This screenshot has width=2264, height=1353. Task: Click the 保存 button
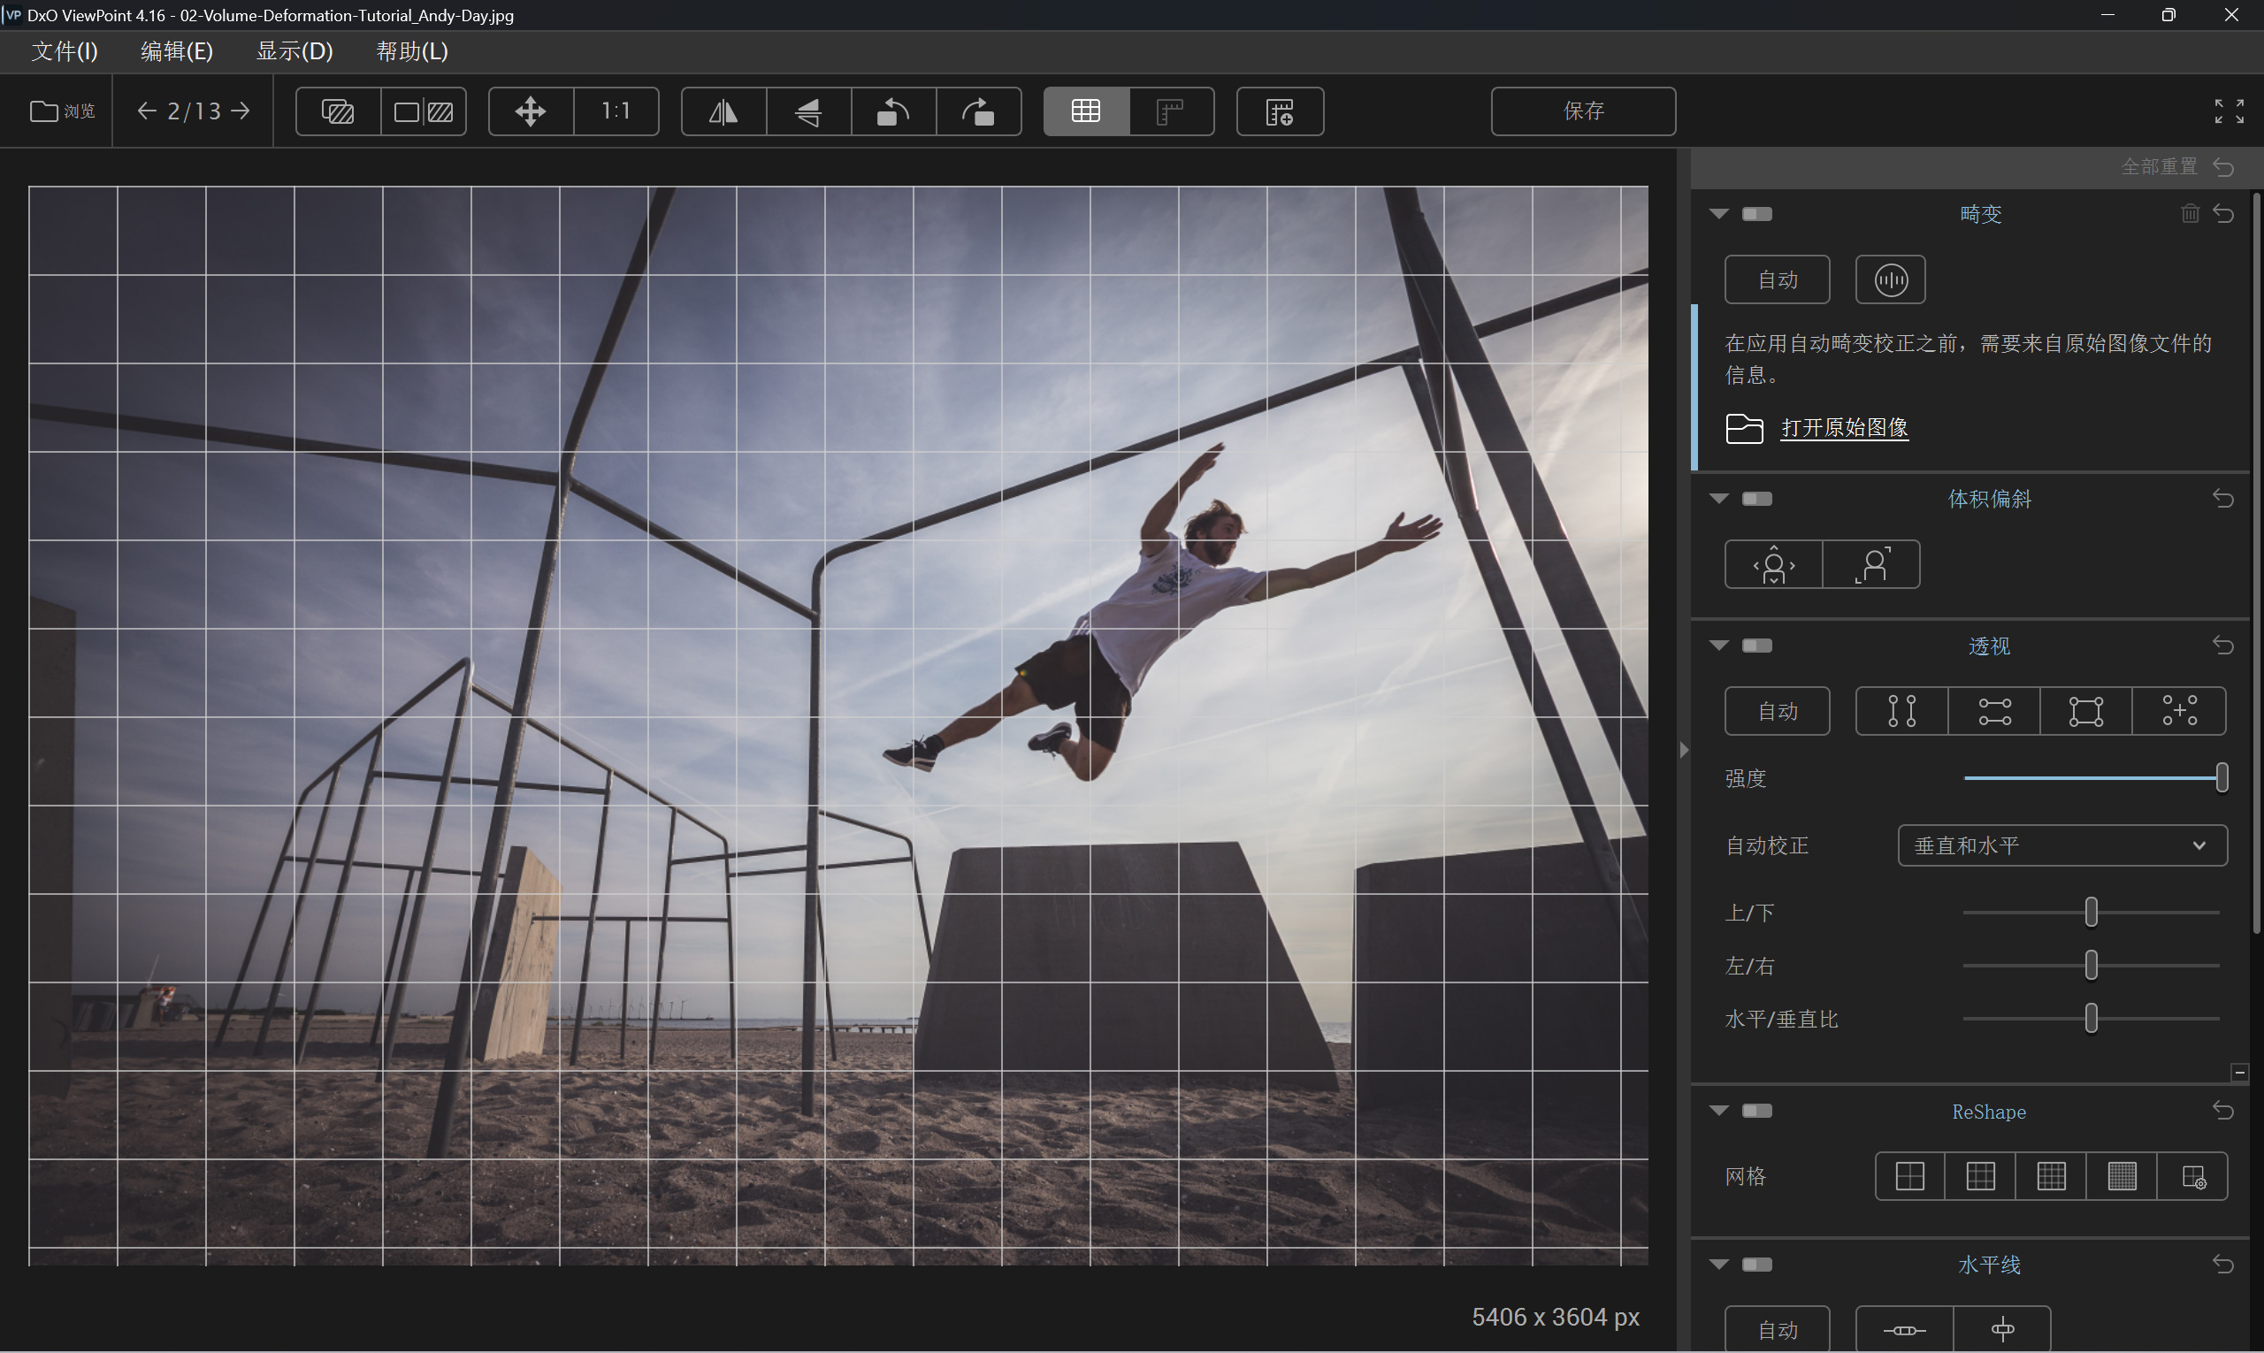tap(1582, 111)
